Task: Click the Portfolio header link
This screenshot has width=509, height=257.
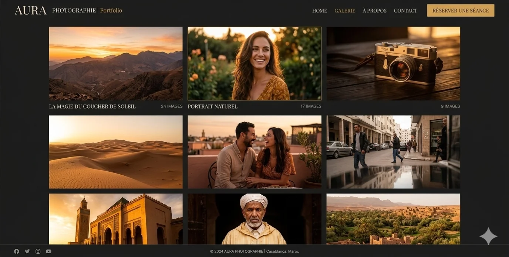Action: click(x=111, y=10)
